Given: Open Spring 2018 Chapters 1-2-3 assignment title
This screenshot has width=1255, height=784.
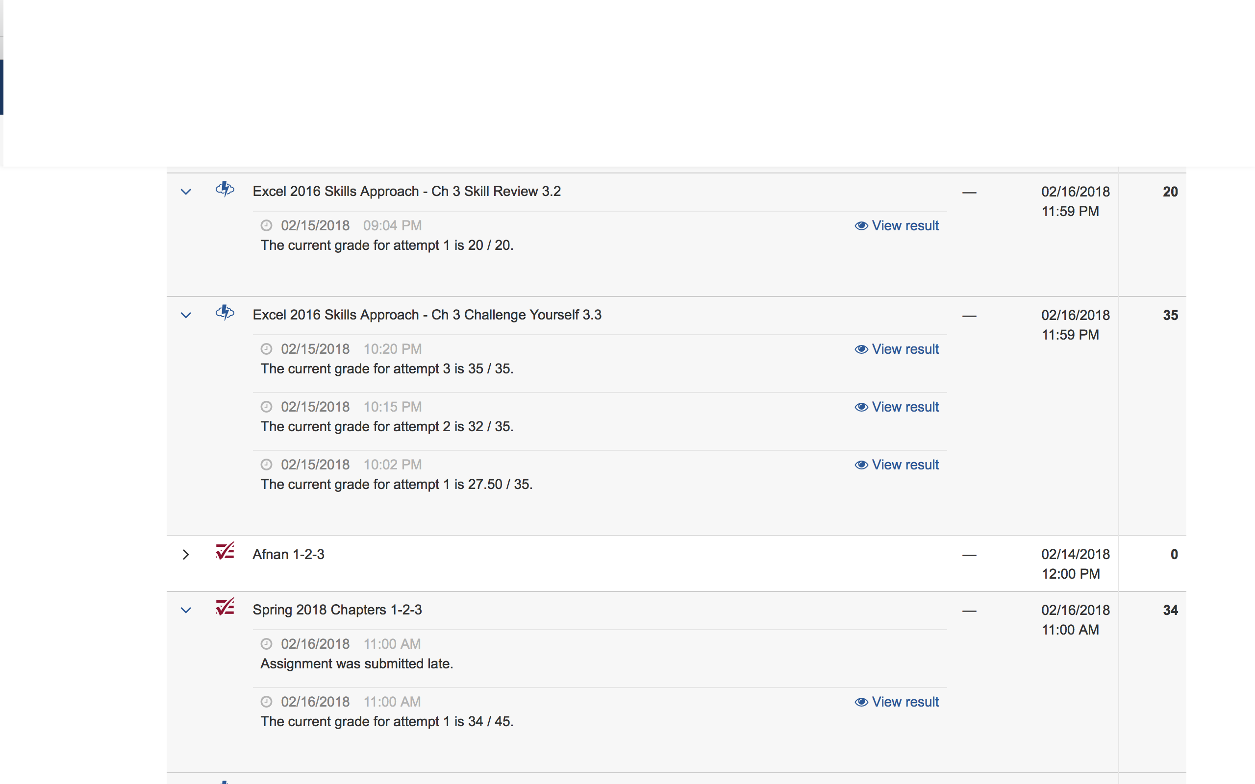Looking at the screenshot, I should pos(337,610).
